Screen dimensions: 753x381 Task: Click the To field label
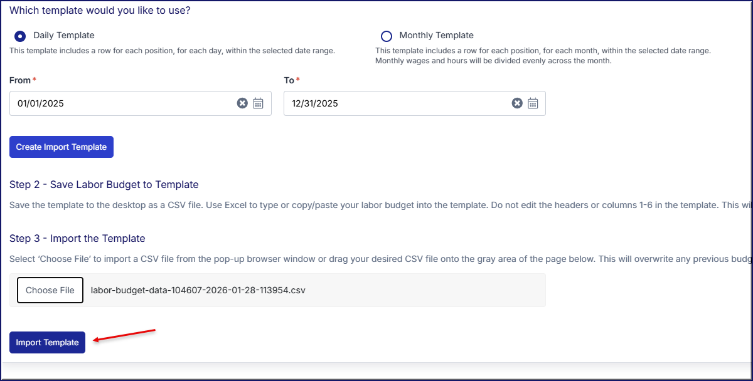click(289, 80)
